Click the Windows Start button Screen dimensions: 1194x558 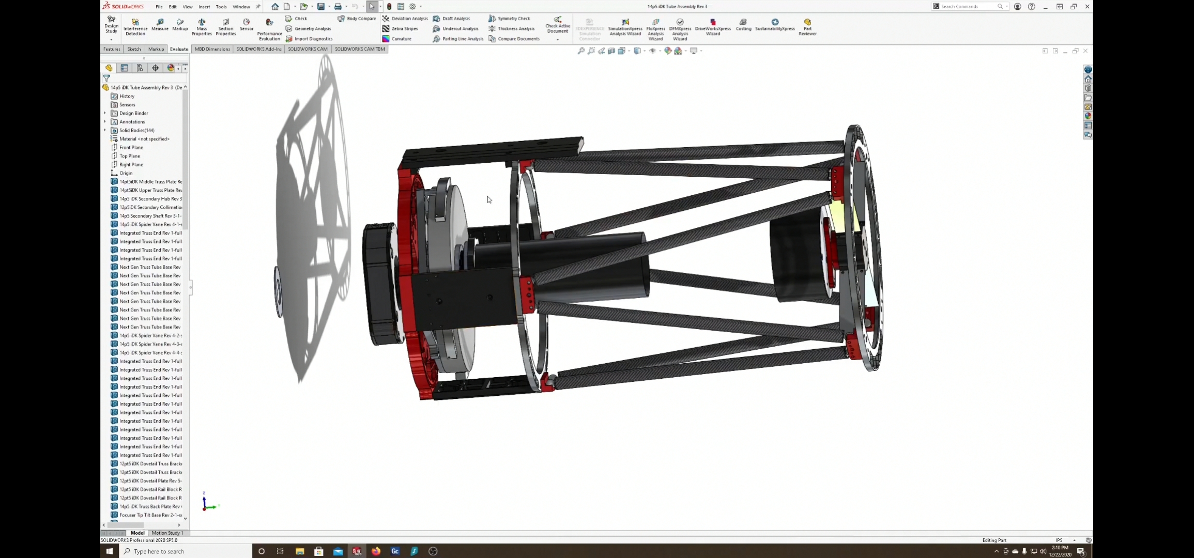(x=110, y=551)
